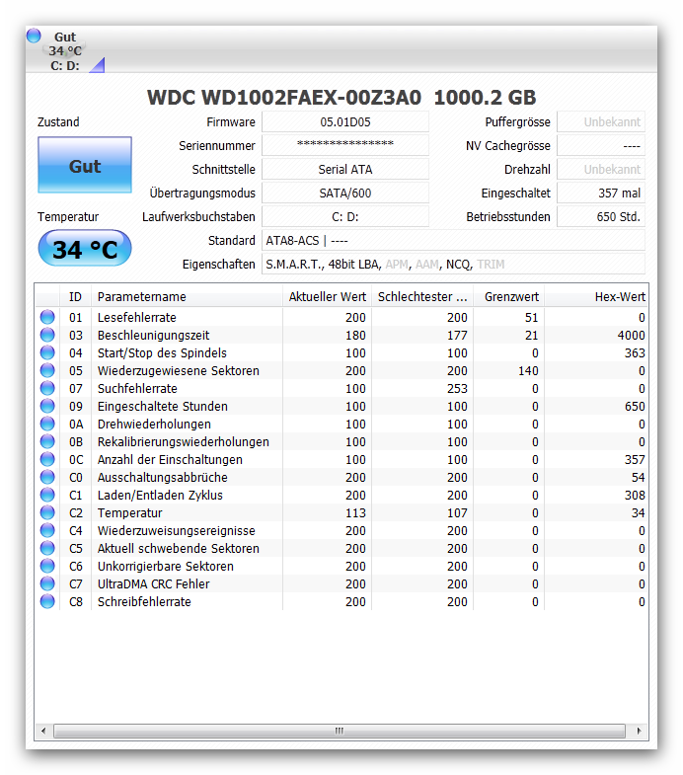Click the Übertragungsmodus field showing SATA/600

point(345,193)
